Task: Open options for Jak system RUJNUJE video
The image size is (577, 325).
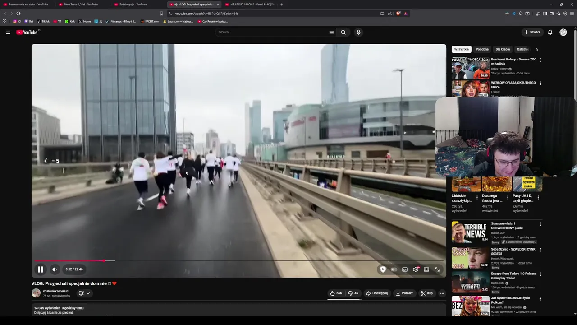Action: pos(540,298)
